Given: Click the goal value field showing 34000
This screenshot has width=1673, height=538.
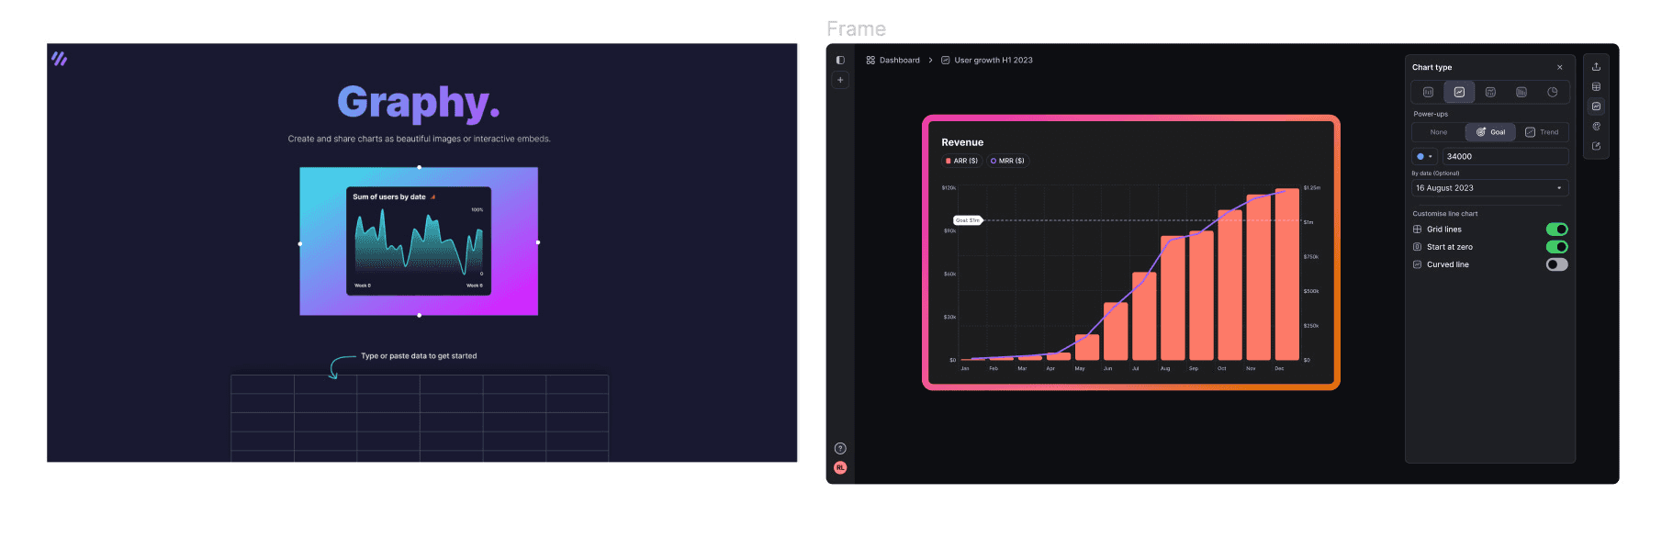Looking at the screenshot, I should point(1504,157).
